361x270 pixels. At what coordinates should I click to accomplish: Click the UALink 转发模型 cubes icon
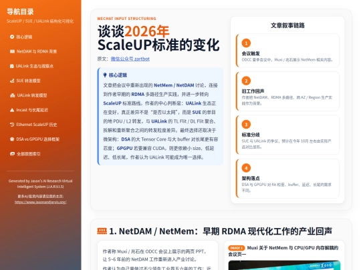(x=13, y=95)
